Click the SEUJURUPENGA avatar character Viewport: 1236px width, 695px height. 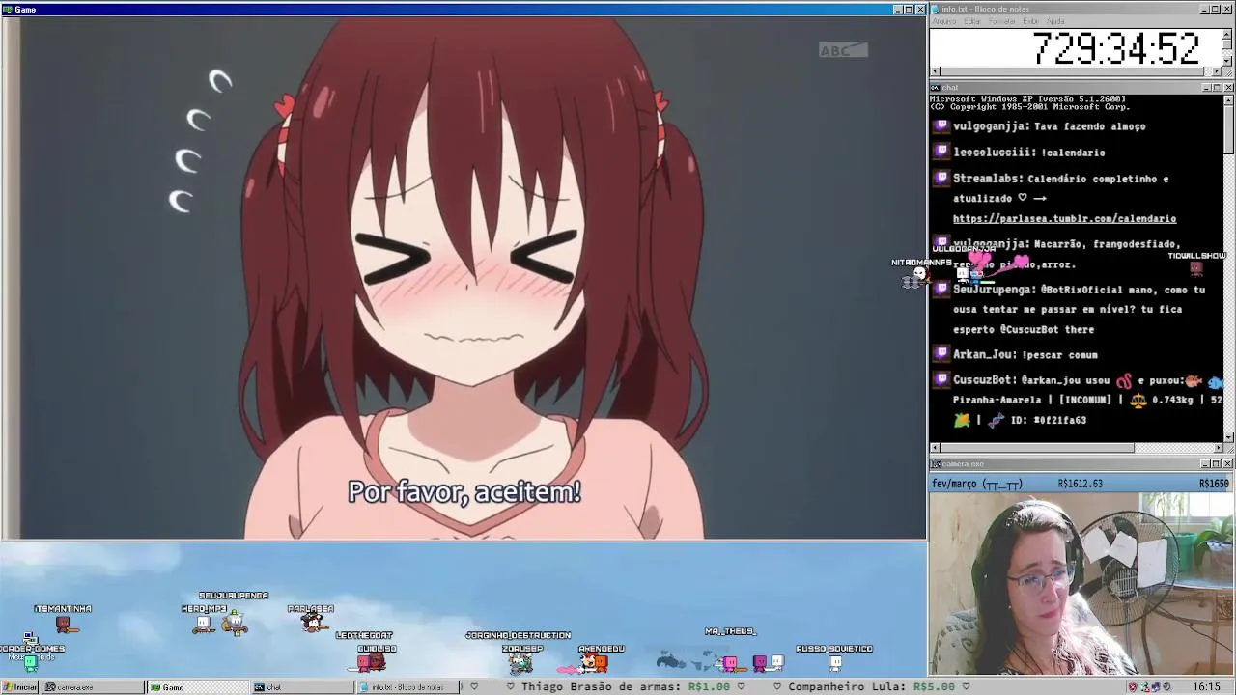coord(235,623)
